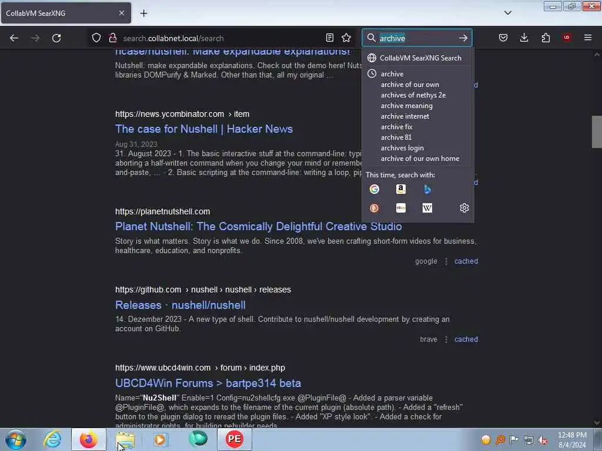
Task: Click in the search bar text field
Action: point(417,38)
